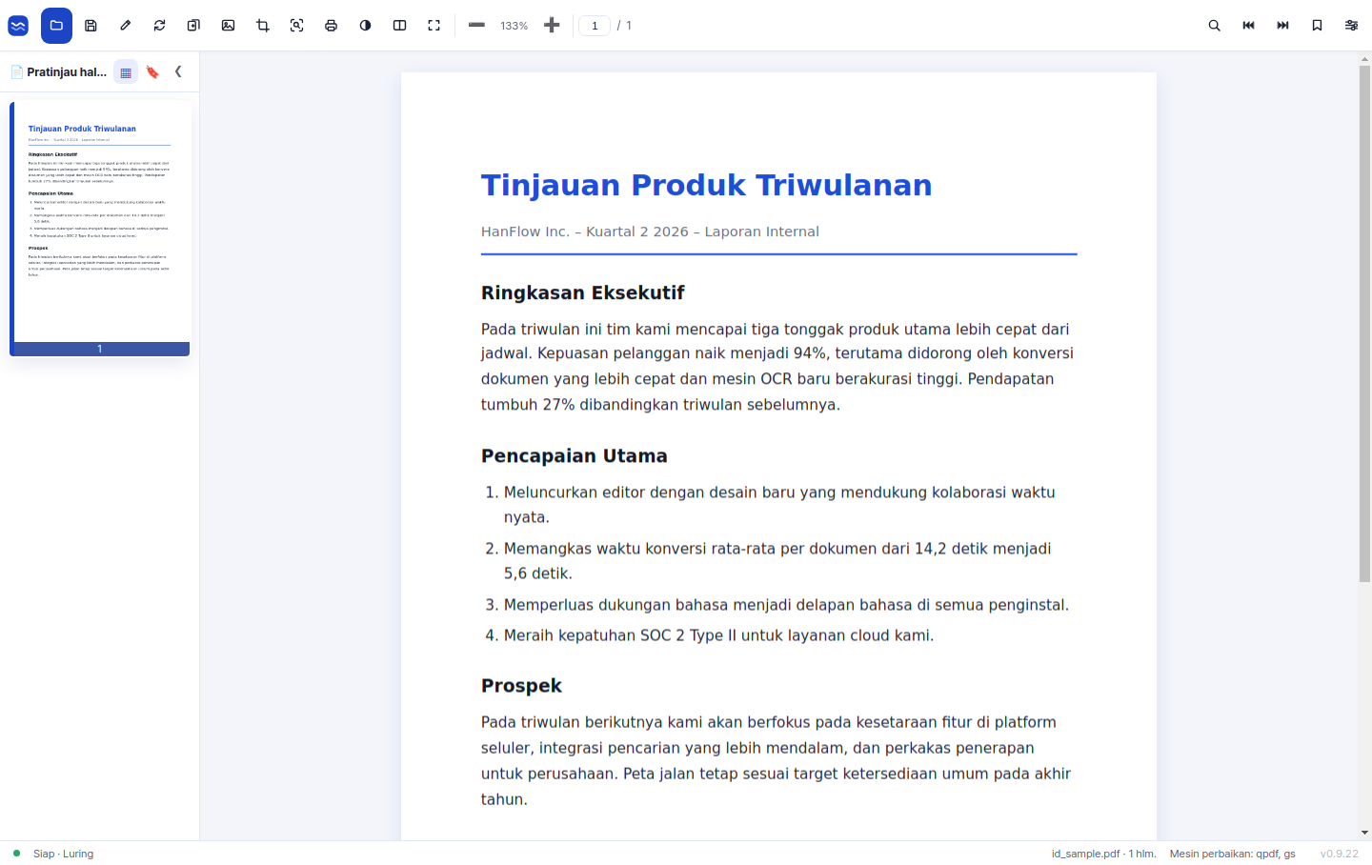This screenshot has height=865, width=1372.
Task: Open a file with the folder icon
Action: tap(56, 26)
